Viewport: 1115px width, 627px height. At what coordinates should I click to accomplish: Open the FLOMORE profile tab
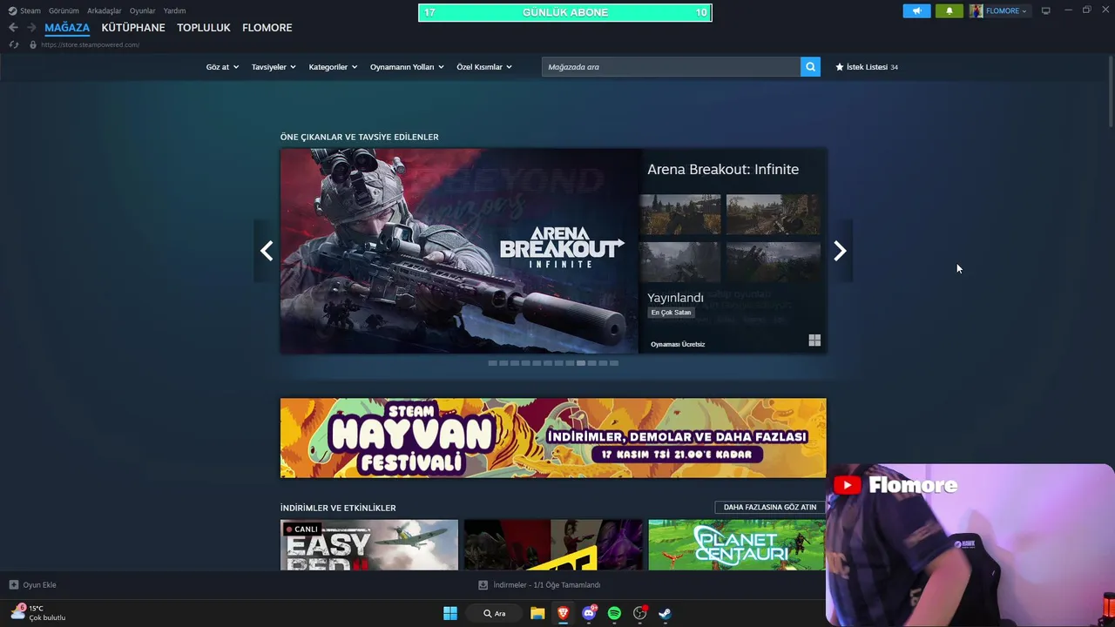coord(267,28)
